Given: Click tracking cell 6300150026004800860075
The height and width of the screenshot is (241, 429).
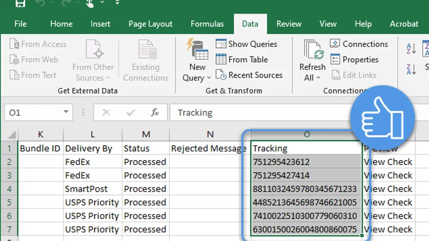Looking at the screenshot, I should click(306, 230).
